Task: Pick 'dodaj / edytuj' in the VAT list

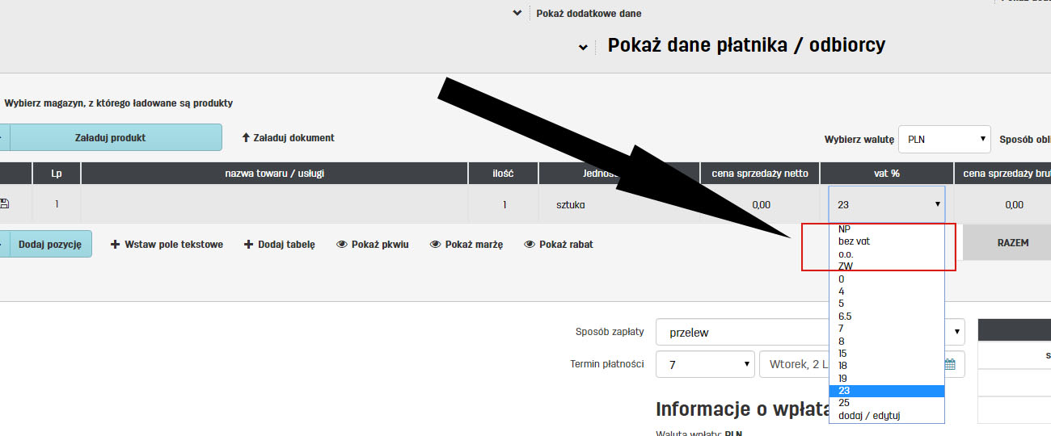Action: pyautogui.click(x=869, y=416)
